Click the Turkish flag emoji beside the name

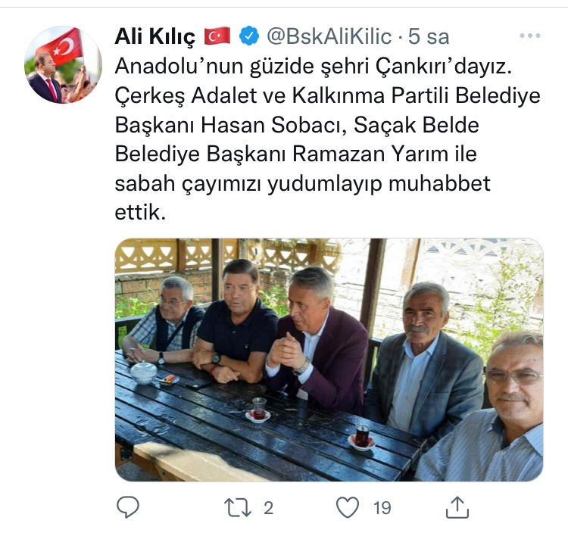tap(217, 36)
